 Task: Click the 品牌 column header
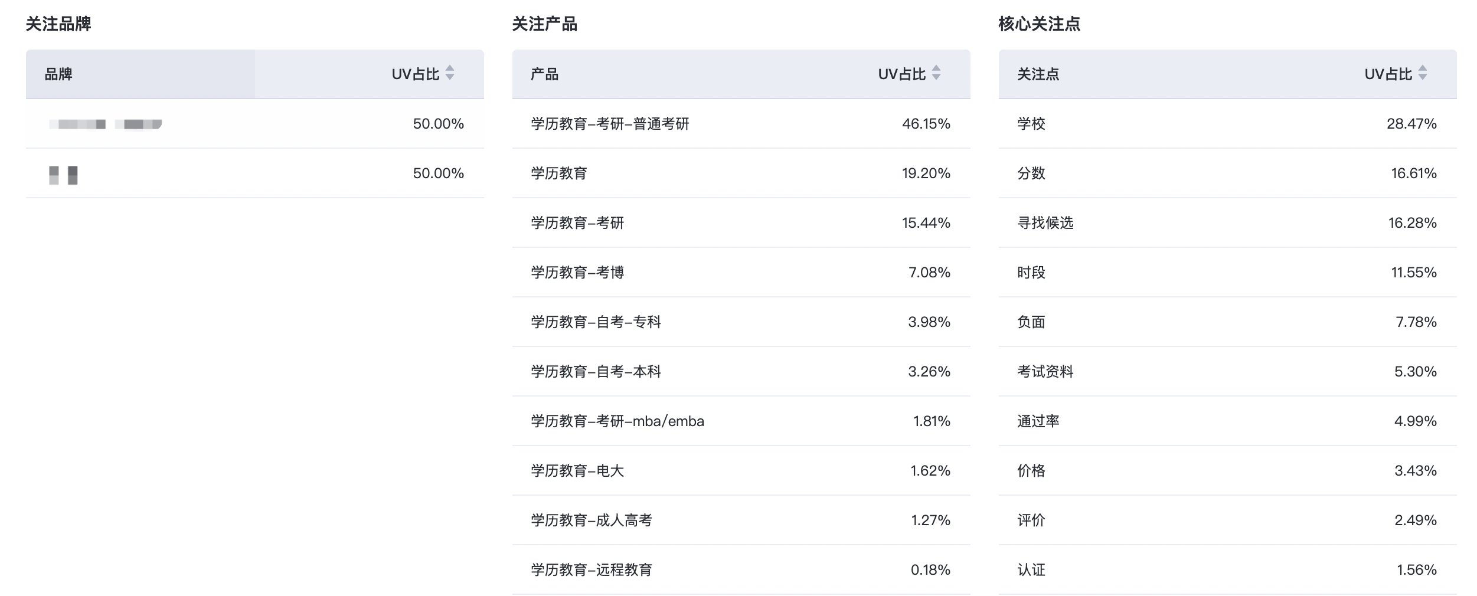pos(58,74)
